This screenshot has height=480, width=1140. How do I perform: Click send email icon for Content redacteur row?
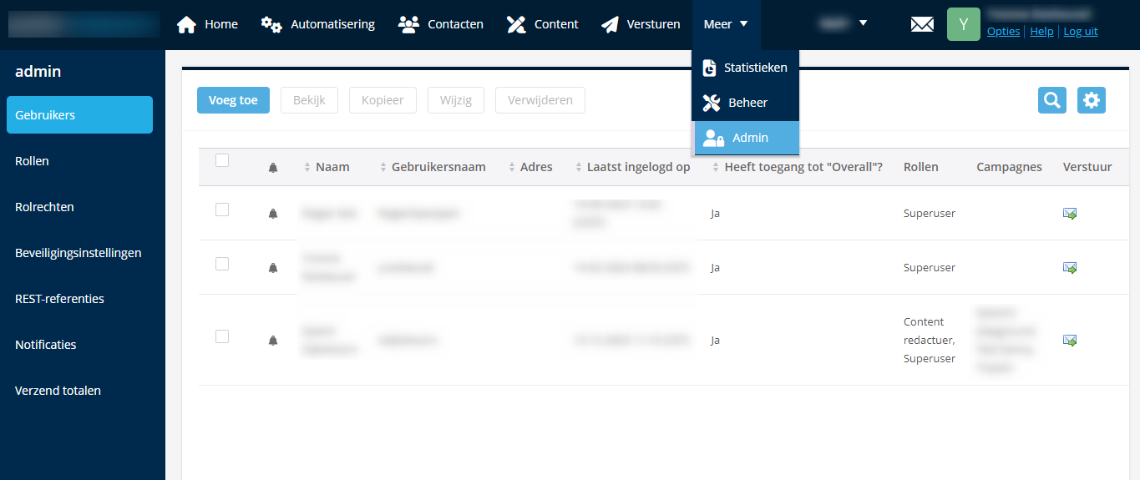[1069, 341]
